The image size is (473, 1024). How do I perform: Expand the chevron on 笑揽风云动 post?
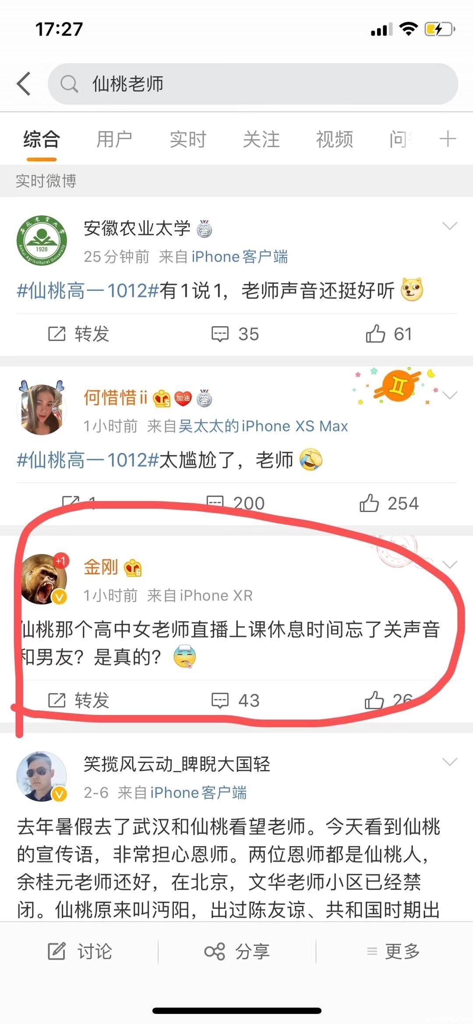click(450, 762)
